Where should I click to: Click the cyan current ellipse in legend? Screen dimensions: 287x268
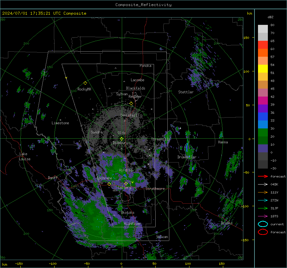click(263, 224)
